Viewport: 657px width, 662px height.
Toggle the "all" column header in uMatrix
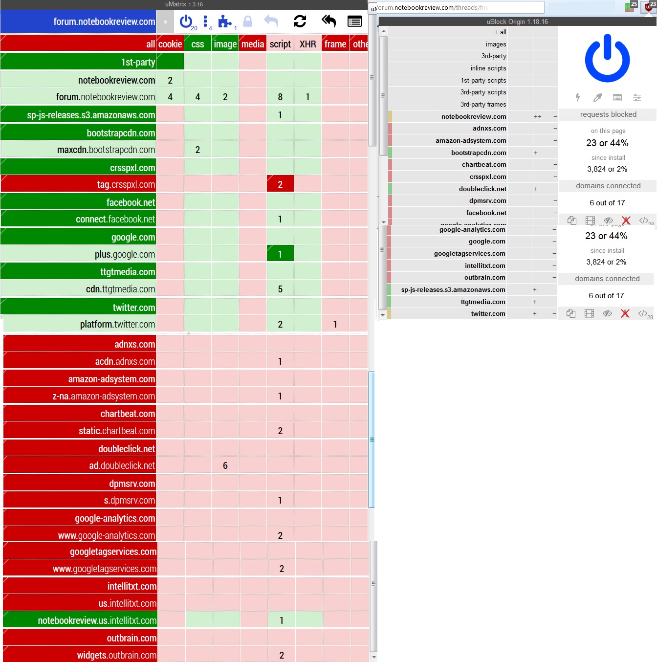click(78, 44)
